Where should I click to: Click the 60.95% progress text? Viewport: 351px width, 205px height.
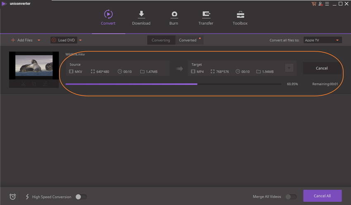292,84
